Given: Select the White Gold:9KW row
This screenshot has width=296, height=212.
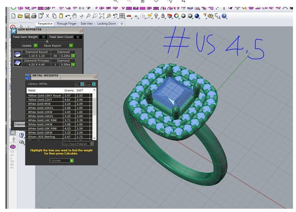Looking at the screenshot, I should [x=59, y=104].
